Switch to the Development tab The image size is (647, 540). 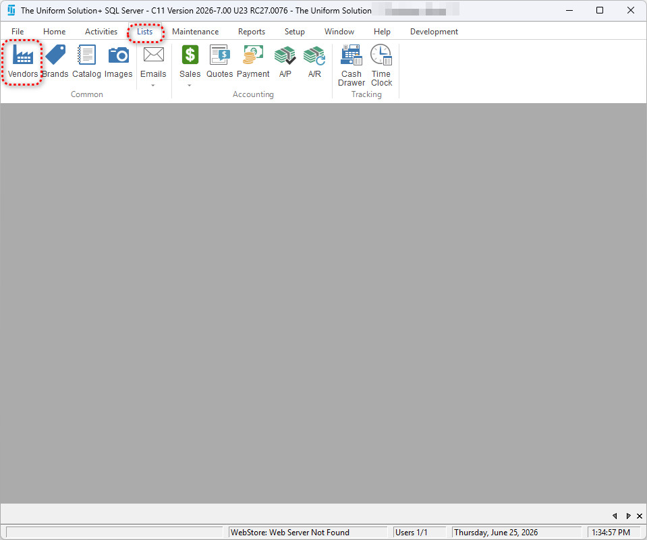tap(434, 32)
